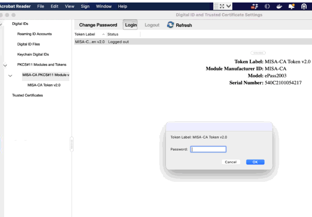This screenshot has height=217, width=312.
Task: Select Roaming ID Accounts
Action: coord(34,34)
